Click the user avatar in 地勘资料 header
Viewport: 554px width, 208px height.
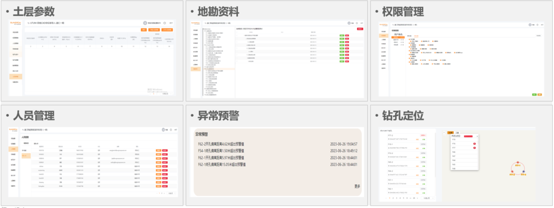[349, 23]
